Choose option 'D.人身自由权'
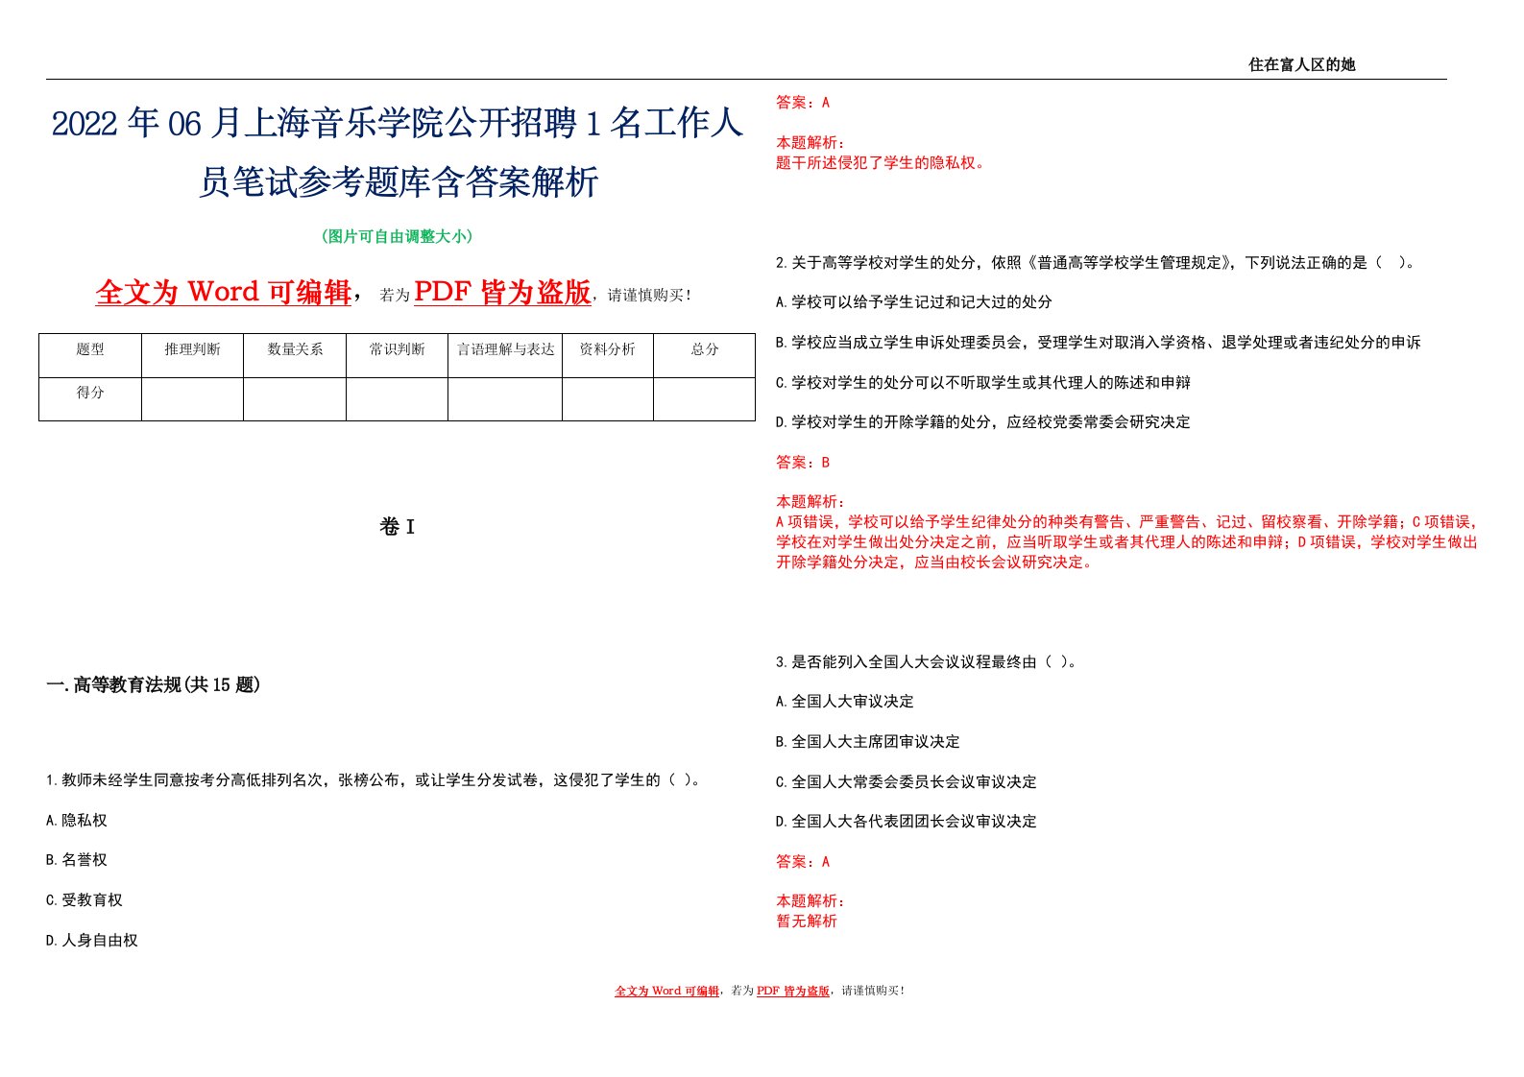Image resolution: width=1524 pixels, height=1077 pixels. [92, 941]
